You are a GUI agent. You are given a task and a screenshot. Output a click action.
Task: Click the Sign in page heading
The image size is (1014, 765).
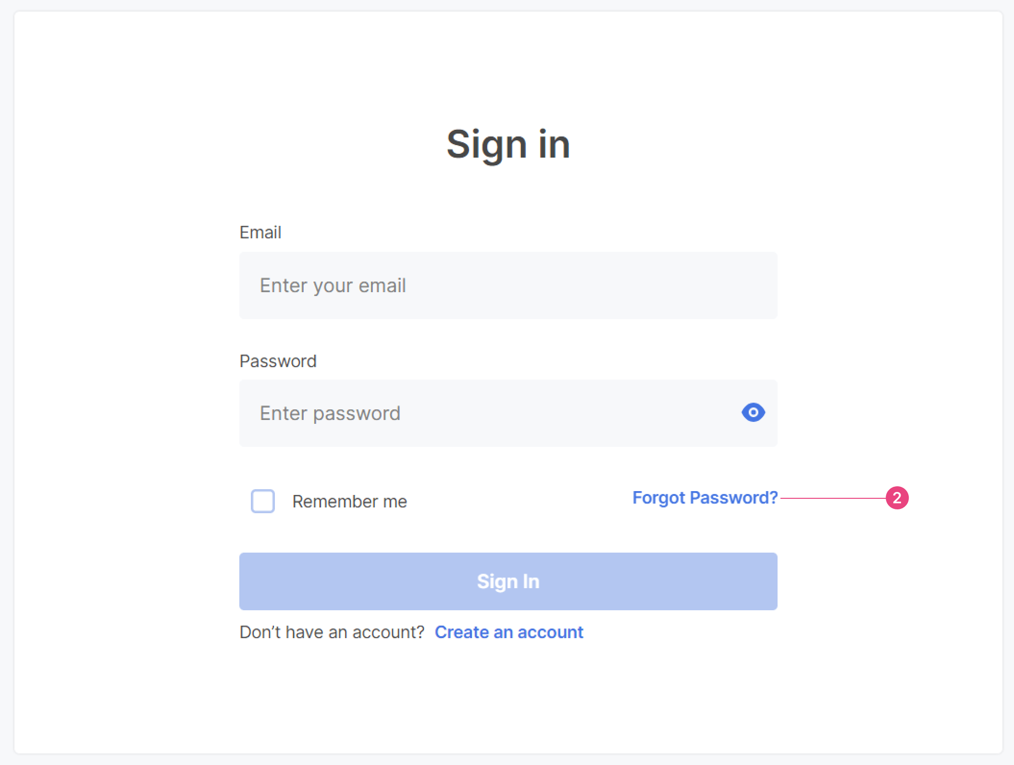[x=508, y=144]
